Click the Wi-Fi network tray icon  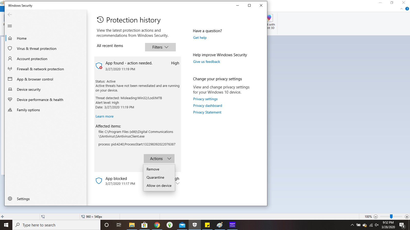(371, 225)
